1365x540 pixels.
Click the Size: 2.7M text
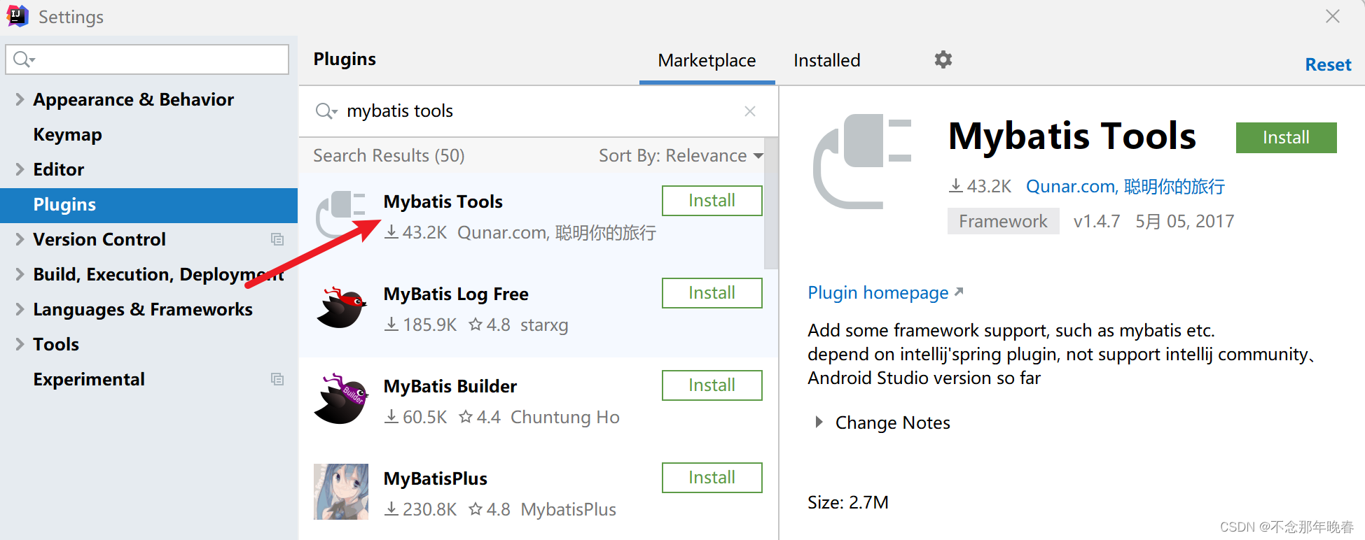click(x=847, y=502)
